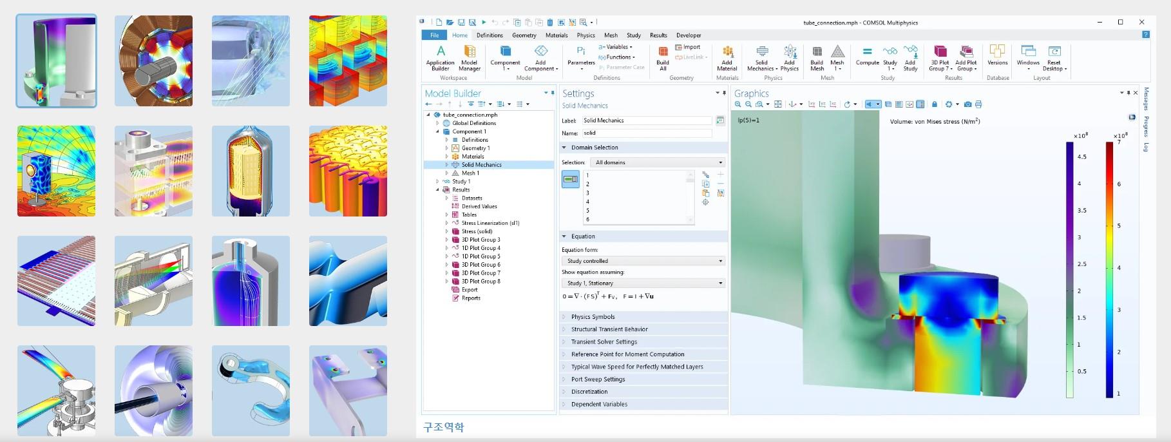Image resolution: width=1171 pixels, height=442 pixels.
Task: Select the loudspeaker acoustics thumbnail image
Action: [x=56, y=171]
